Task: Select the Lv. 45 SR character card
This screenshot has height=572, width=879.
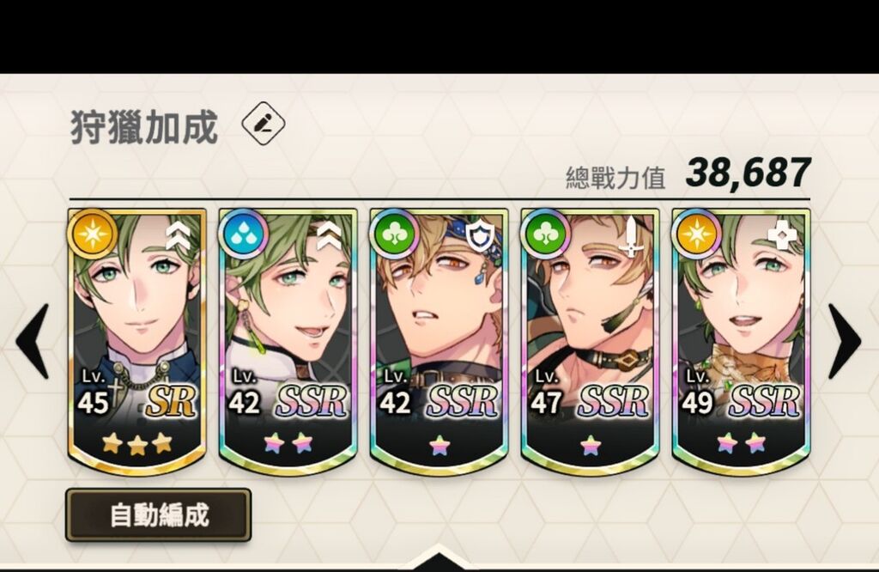Action: 137,342
